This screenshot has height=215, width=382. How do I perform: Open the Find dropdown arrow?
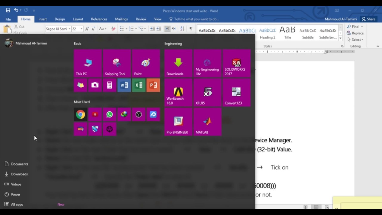click(x=362, y=27)
